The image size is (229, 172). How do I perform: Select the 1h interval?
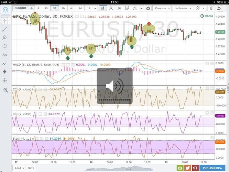click(x=63, y=8)
